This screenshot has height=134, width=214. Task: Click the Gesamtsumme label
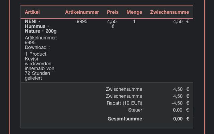(125, 119)
